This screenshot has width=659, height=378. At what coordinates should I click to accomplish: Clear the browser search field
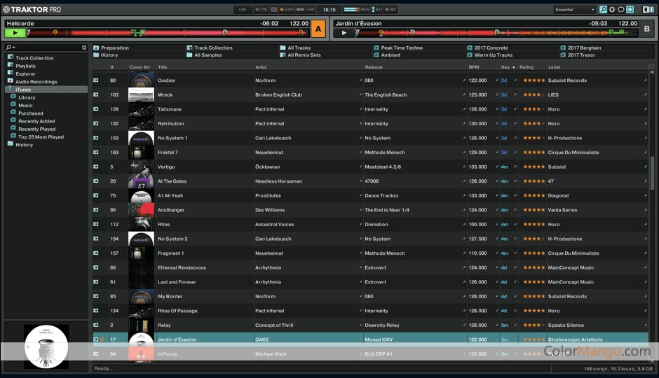[x=84, y=48]
